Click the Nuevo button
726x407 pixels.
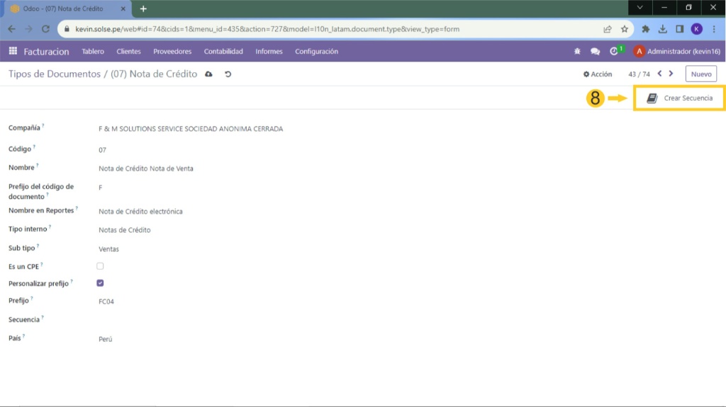700,74
